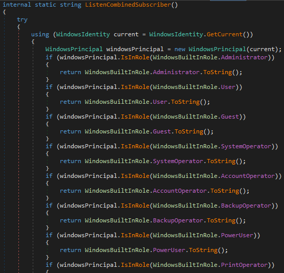Click 'AccountOperator' in the return statement

pos(180,191)
